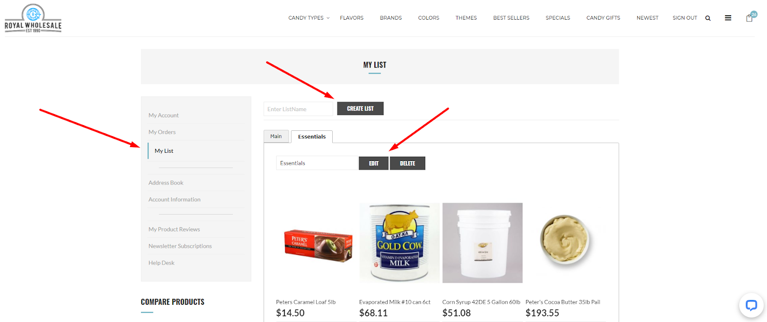Select Sign Out in top navigation

coord(685,18)
